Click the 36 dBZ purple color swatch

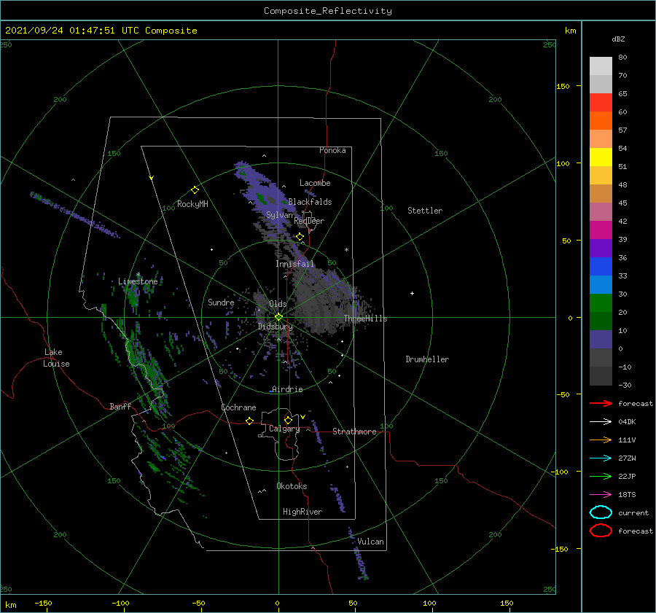(x=601, y=248)
